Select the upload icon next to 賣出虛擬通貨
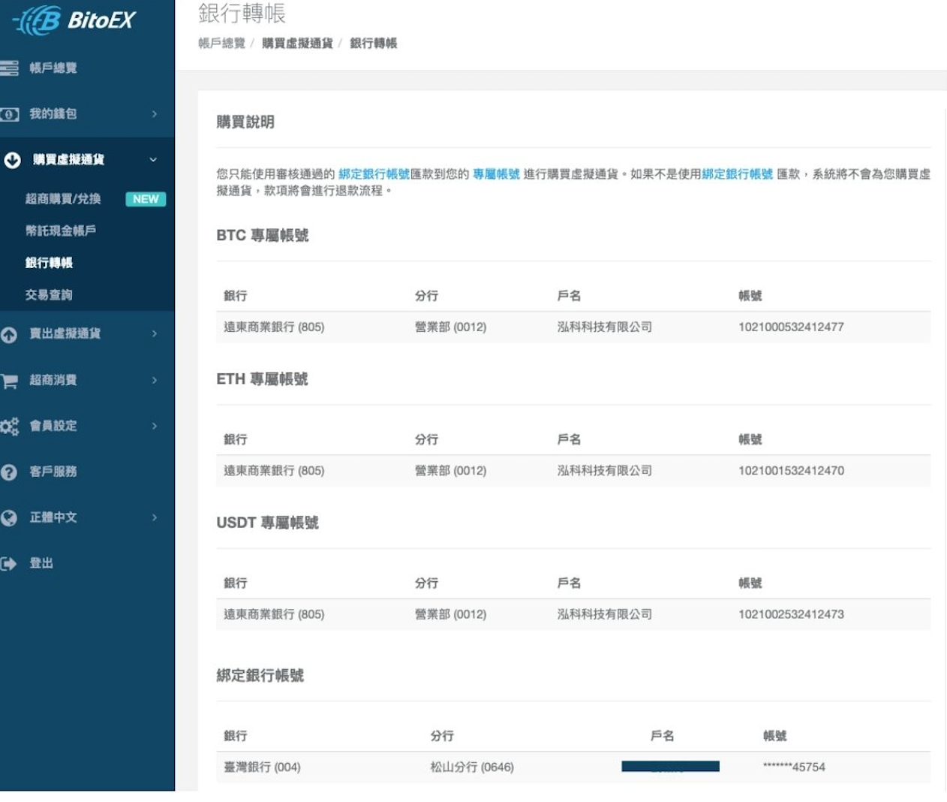The width and height of the screenshot is (947, 802). coord(9,334)
